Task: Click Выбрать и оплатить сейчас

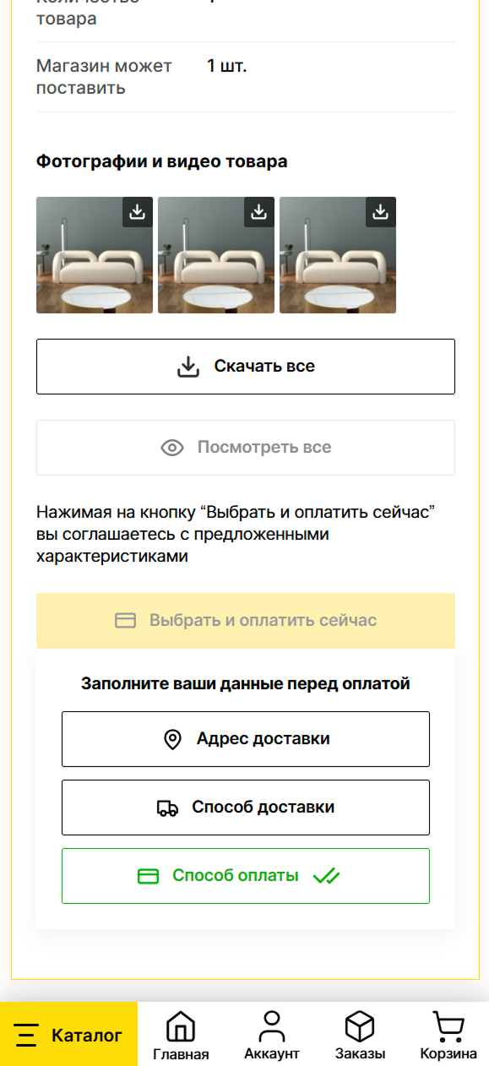Action: click(245, 620)
